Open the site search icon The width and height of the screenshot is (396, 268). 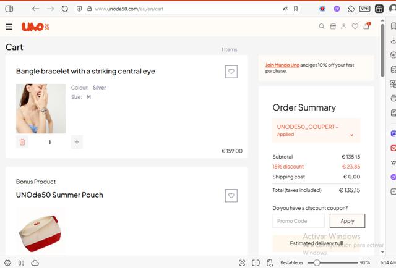coord(322,26)
